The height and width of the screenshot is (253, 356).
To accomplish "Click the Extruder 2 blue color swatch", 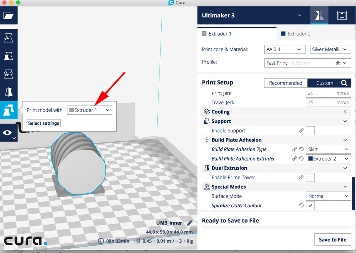I will pyautogui.click(x=283, y=34).
